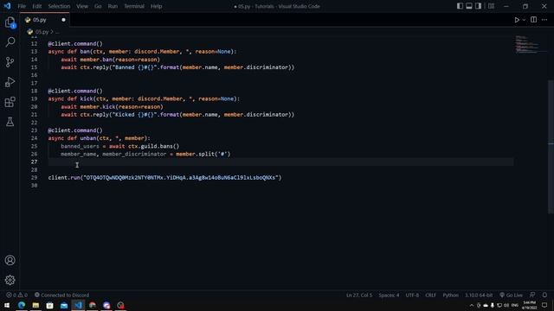The image size is (554, 311).
Task: Click the code minimap preview
Action: [x=527, y=45]
